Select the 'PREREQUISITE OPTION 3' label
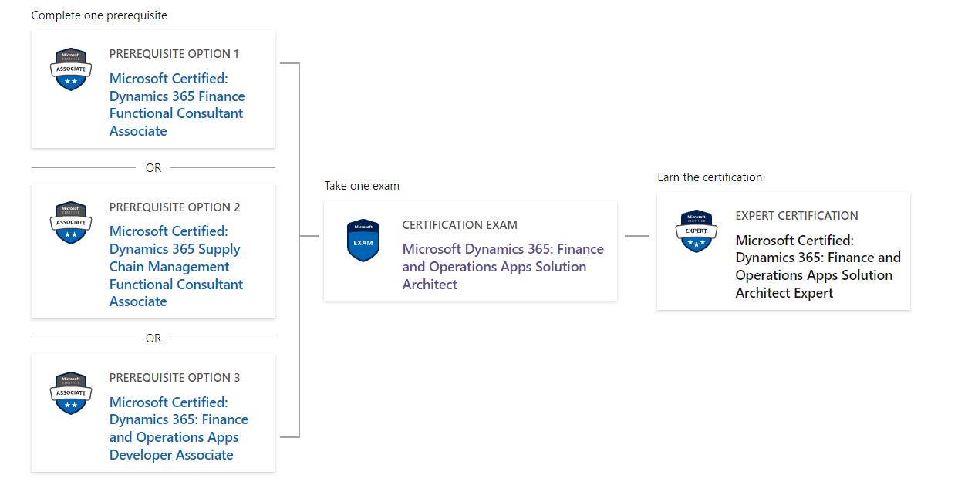Screen dimensions: 958x485 click(175, 378)
